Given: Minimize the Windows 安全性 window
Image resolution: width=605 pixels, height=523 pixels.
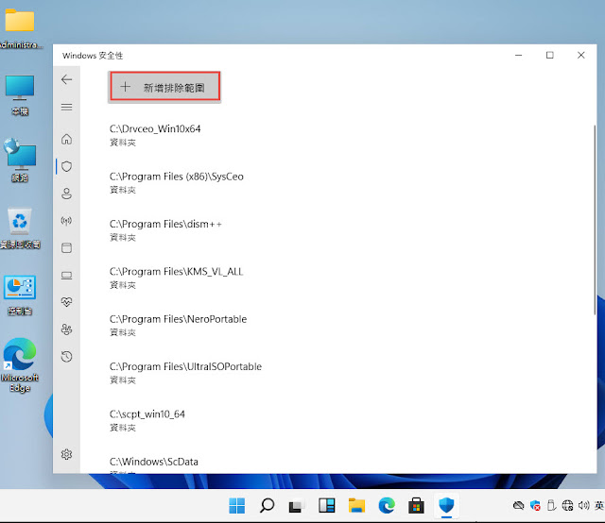Looking at the screenshot, I should coord(519,55).
